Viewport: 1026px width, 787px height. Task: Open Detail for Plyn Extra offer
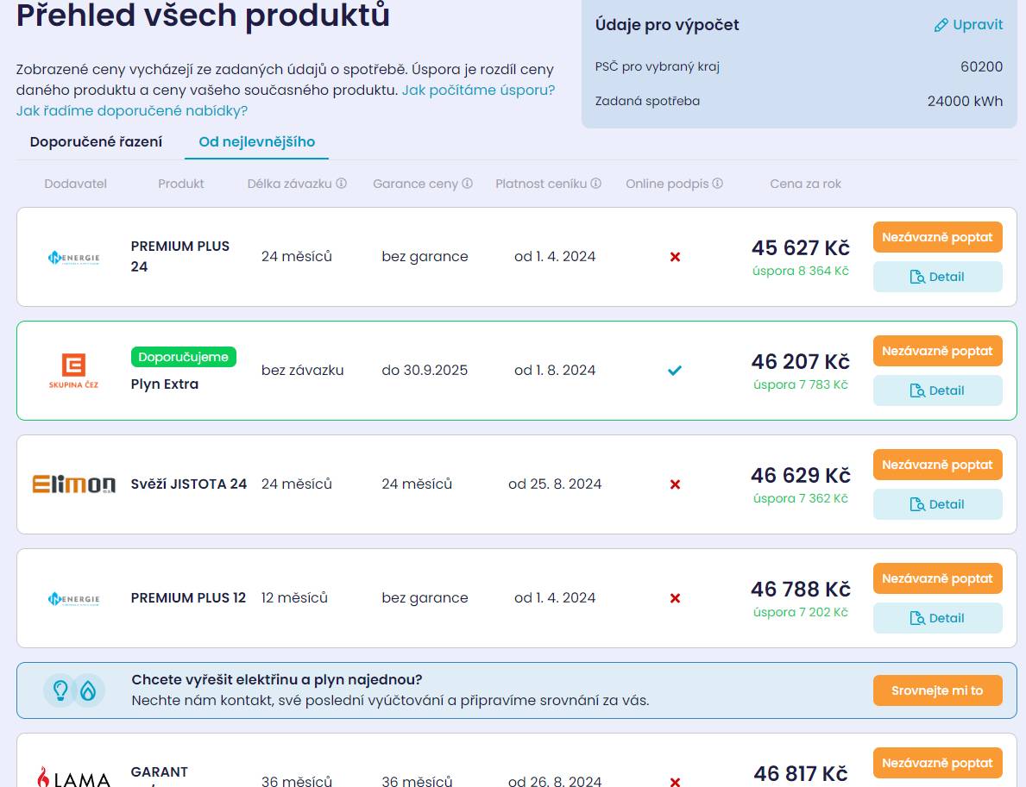coord(937,390)
